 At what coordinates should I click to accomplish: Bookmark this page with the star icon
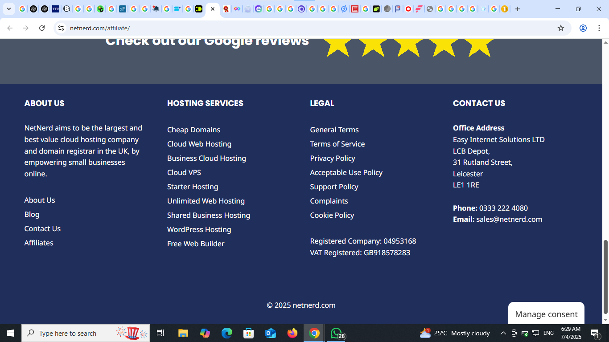(561, 28)
